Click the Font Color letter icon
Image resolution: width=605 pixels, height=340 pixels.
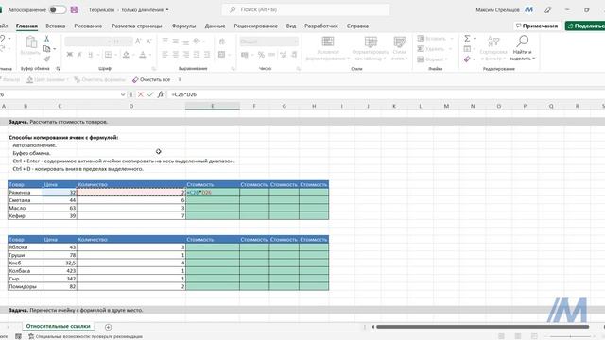[143, 55]
